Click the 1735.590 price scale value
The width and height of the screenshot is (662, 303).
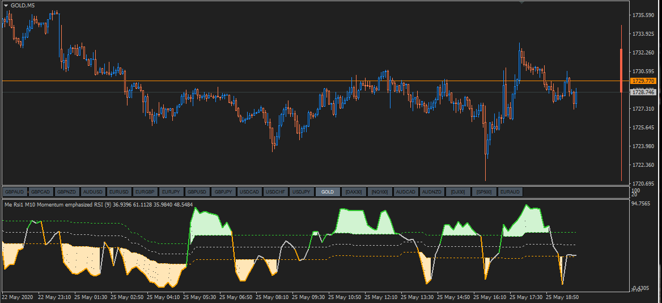coord(643,15)
